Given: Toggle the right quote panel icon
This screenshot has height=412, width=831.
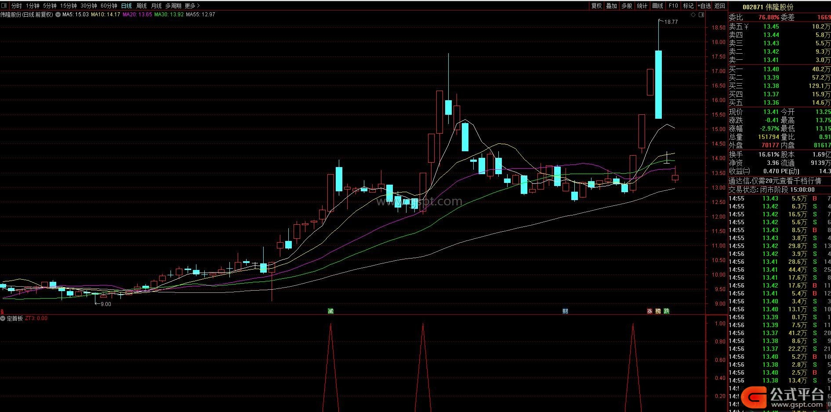Looking at the screenshot, I should coord(702,15).
